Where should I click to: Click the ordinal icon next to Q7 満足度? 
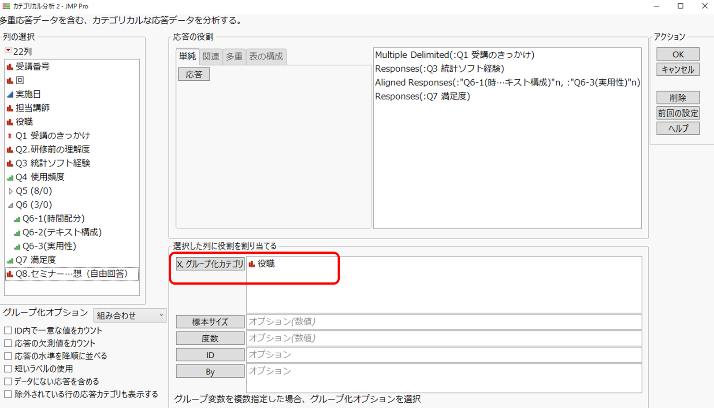coord(10,260)
